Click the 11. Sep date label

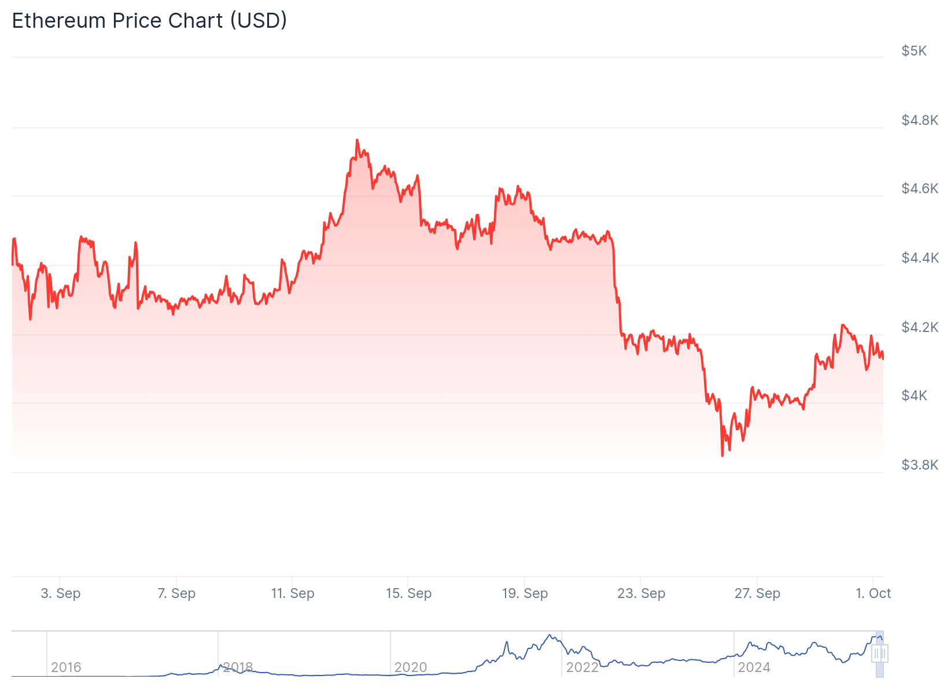click(x=293, y=593)
